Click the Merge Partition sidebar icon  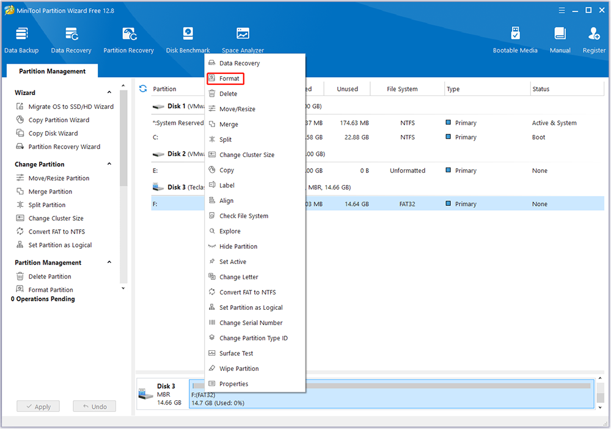tap(20, 191)
